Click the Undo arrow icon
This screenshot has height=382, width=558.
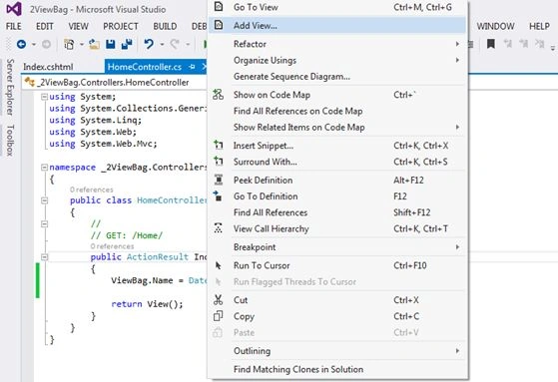(x=149, y=44)
